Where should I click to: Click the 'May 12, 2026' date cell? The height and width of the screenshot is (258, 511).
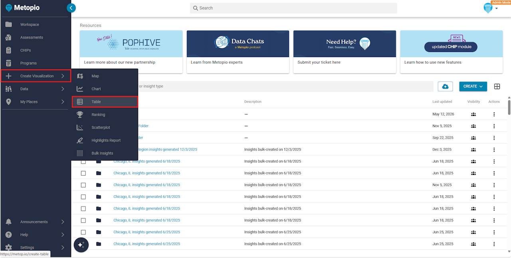443,114
